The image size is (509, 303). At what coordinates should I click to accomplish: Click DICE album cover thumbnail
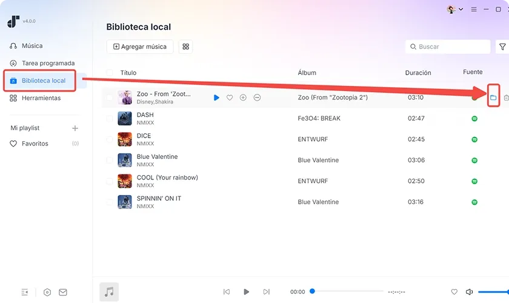pyautogui.click(x=125, y=139)
